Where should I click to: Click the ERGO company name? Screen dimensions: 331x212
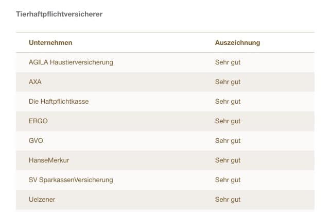point(39,121)
